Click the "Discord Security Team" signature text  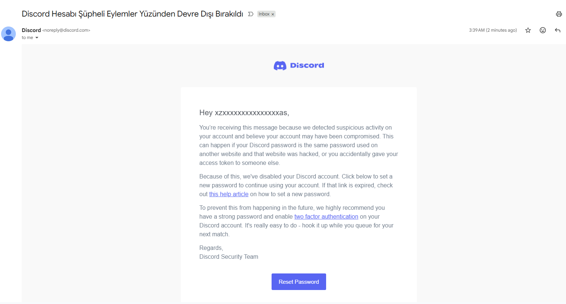click(229, 257)
